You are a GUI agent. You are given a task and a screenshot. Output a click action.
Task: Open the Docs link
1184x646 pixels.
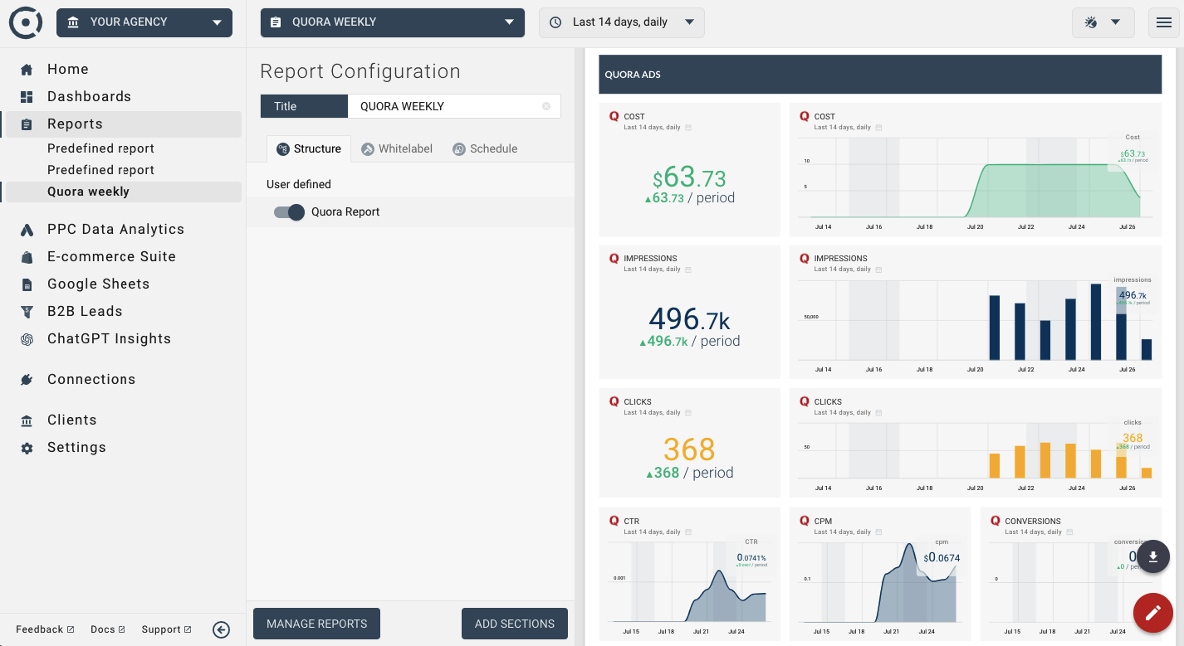tap(108, 629)
